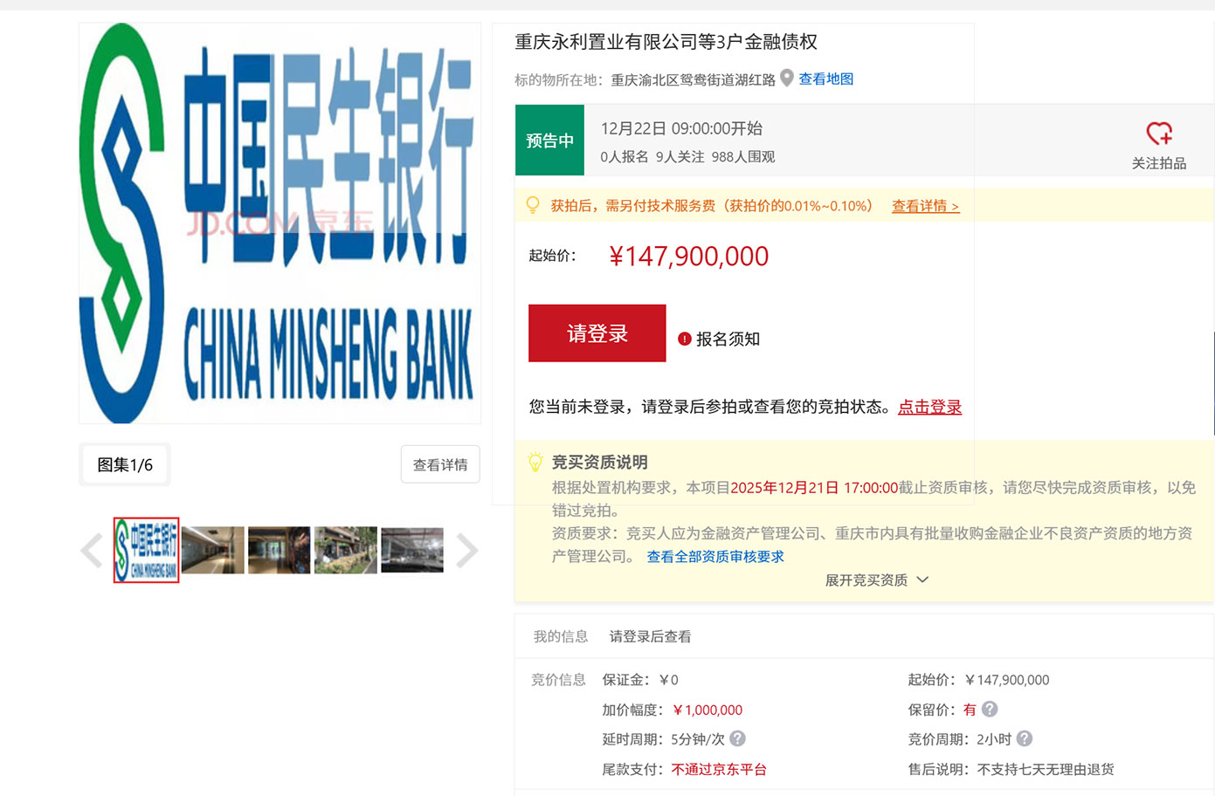The width and height of the screenshot is (1215, 796).
Task: Open 查看全部资质审核要求 link
Action: point(715,557)
